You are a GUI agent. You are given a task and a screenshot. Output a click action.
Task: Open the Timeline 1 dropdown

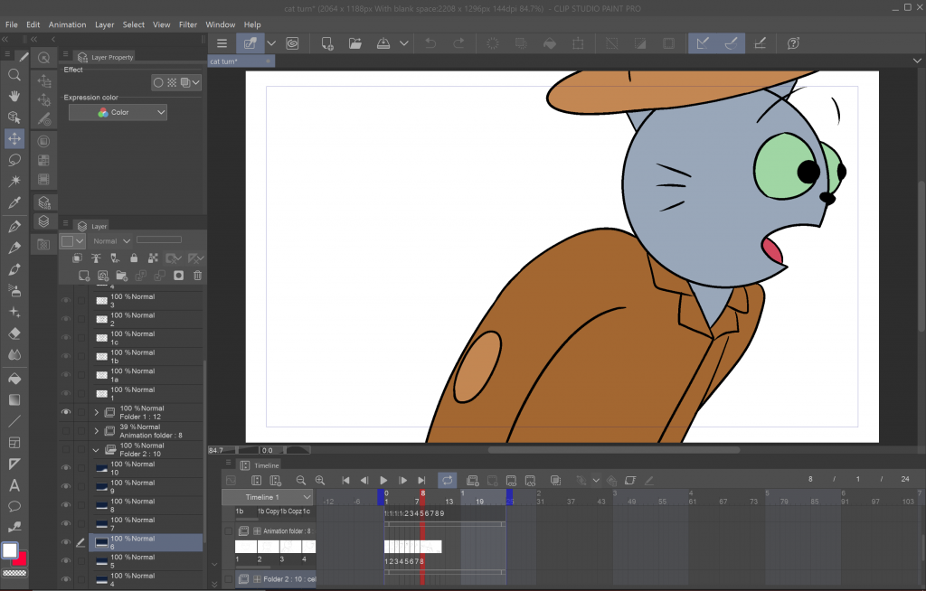(x=307, y=497)
